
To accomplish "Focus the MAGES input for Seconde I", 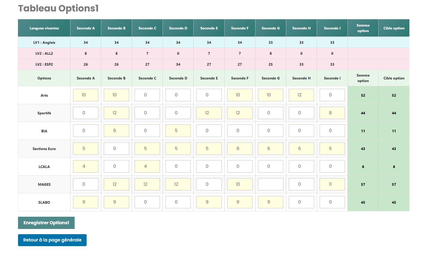I will (x=332, y=184).
